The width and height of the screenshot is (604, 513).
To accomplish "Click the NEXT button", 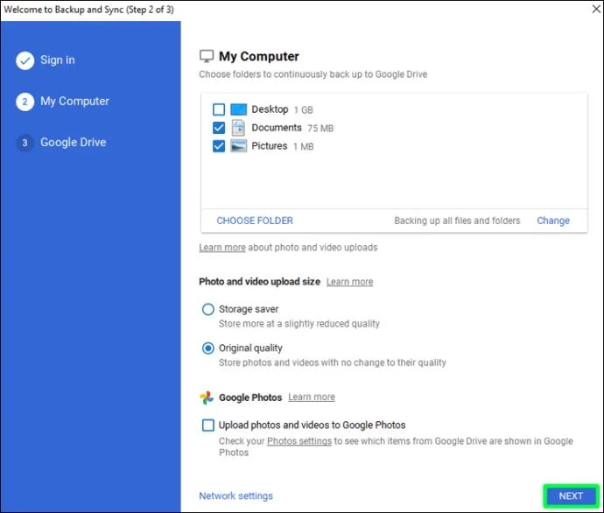I will click(x=571, y=496).
